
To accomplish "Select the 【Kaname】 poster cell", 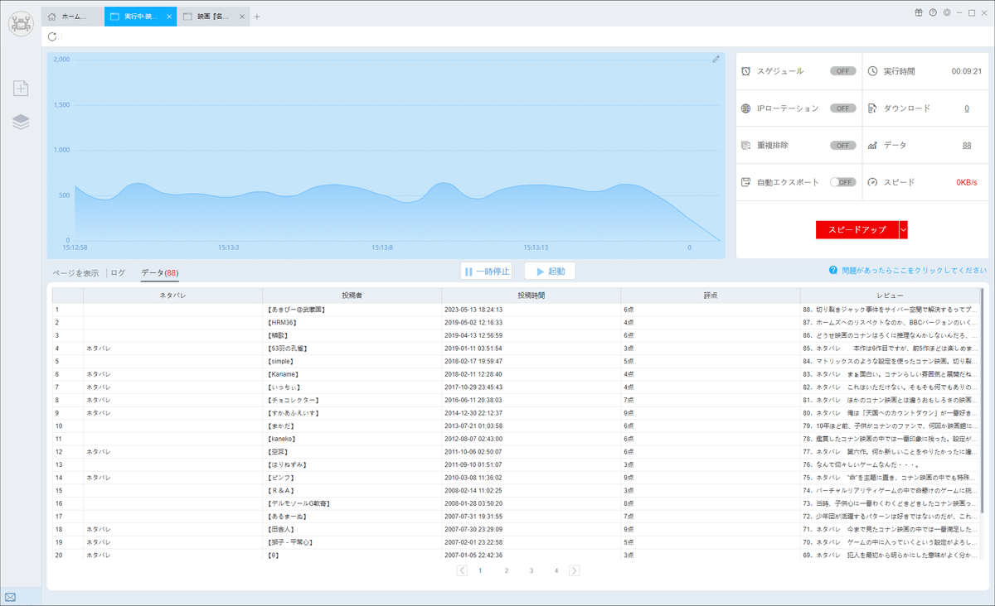I will [352, 374].
